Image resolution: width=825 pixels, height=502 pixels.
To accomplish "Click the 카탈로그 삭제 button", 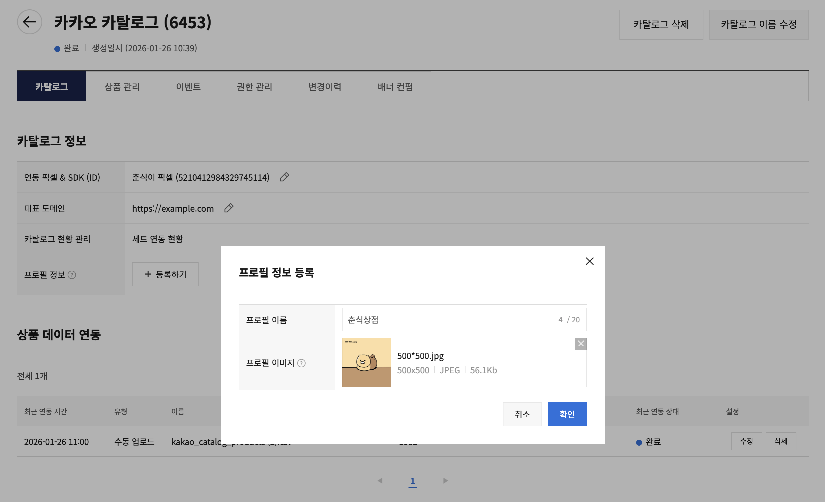I will tap(661, 24).
